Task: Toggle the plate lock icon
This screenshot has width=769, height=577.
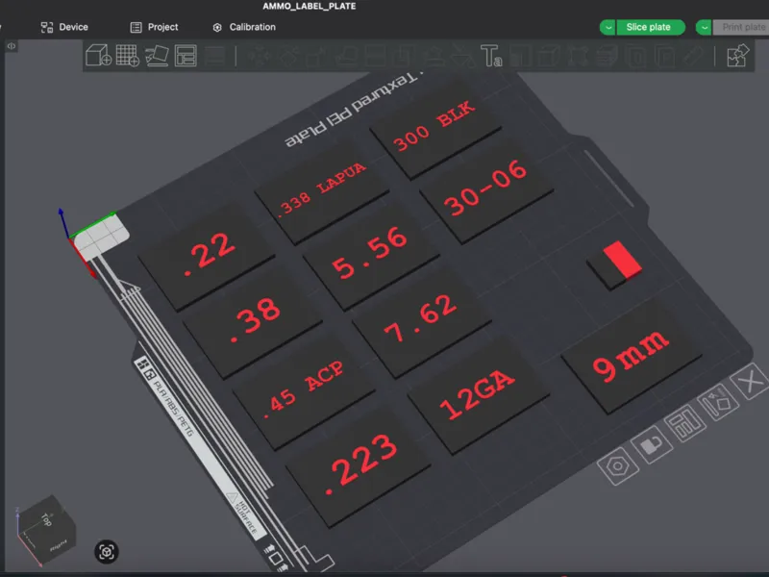Action: (652, 444)
